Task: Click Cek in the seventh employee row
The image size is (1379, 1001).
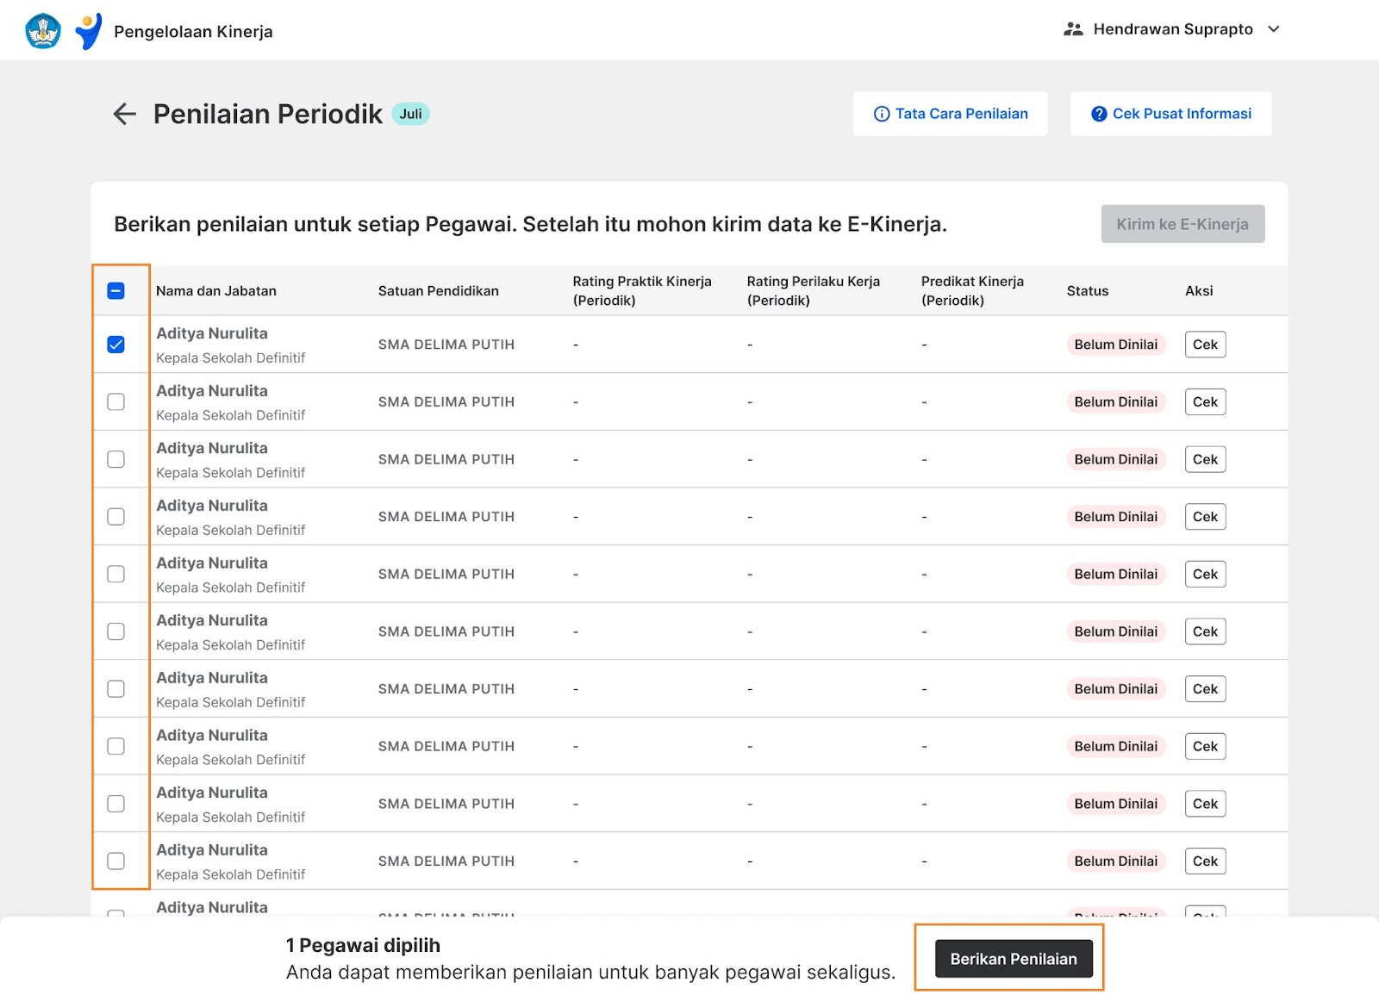Action: [x=1205, y=688]
